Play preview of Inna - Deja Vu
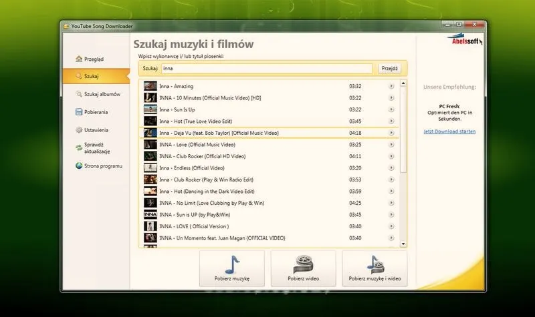The image size is (535, 317). click(x=391, y=133)
